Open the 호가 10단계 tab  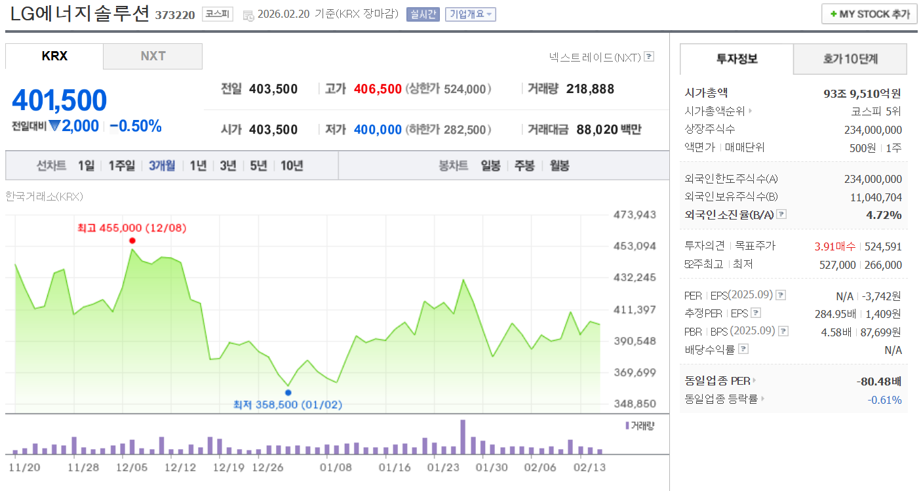(x=850, y=59)
